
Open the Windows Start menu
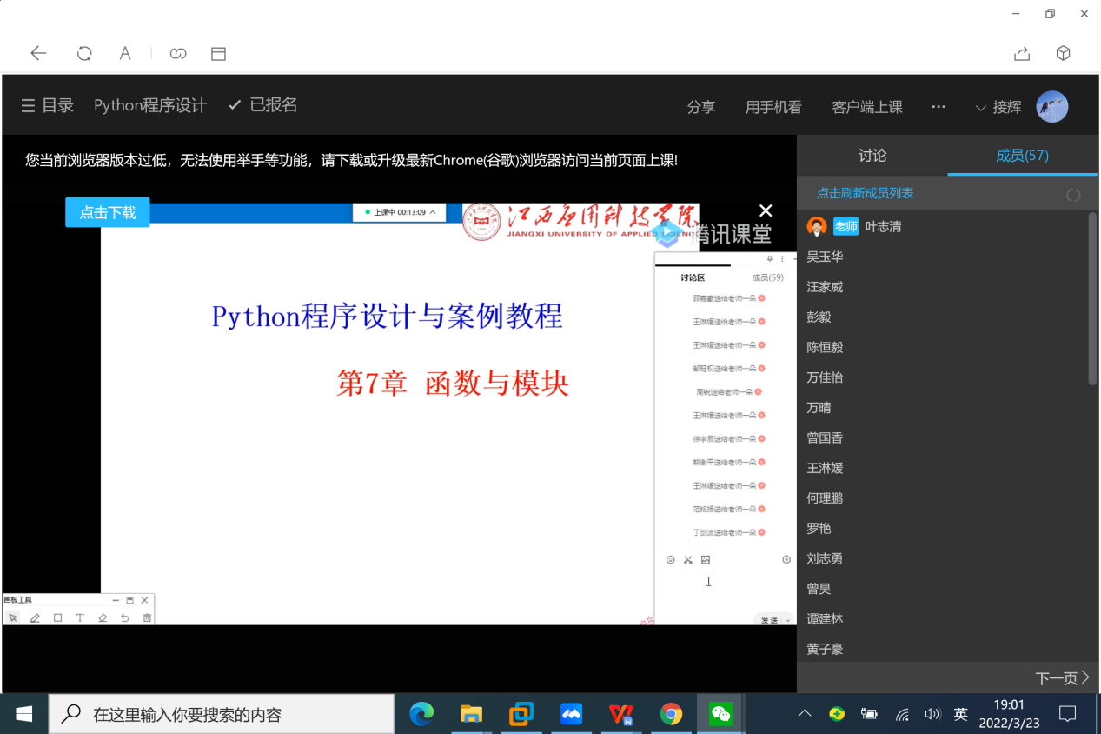23,714
